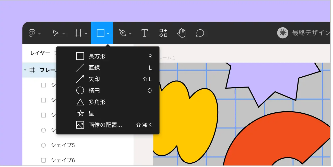Click the square icon beside シェイプ6
This screenshot has height=167, width=333.
point(43,160)
